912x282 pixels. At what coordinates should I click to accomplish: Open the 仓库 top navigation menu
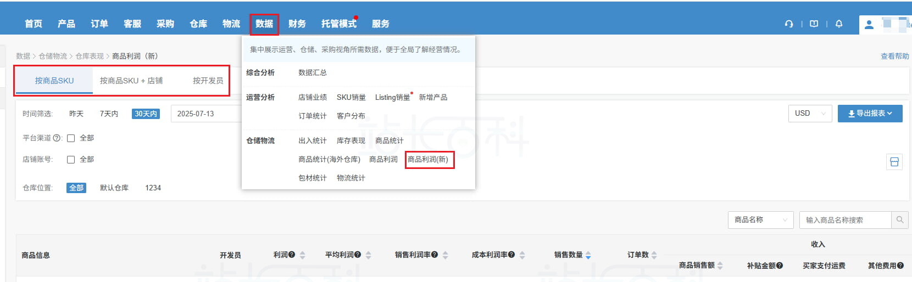[x=198, y=24]
